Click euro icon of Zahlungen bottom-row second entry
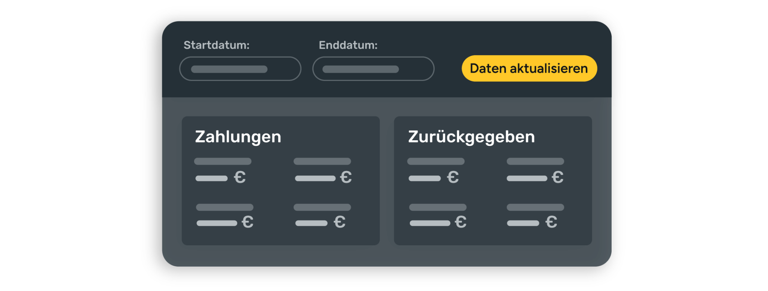This screenshot has height=291, width=768. pyautogui.click(x=340, y=222)
